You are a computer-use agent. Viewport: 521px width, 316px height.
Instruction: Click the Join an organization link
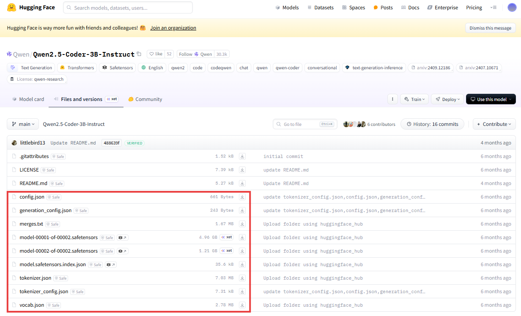173,28
